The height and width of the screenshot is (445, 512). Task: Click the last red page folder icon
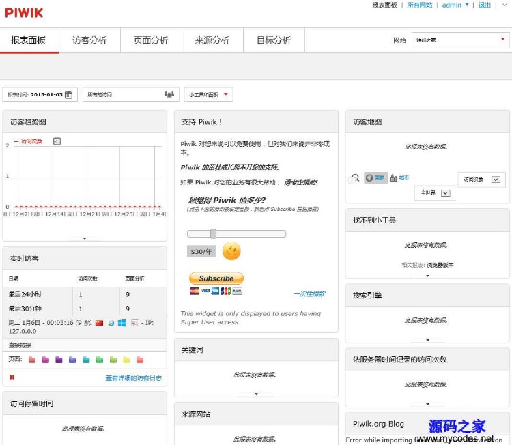click(140, 360)
